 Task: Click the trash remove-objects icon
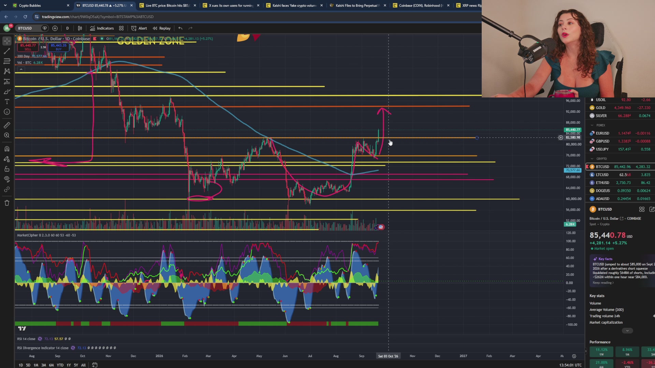pos(7,203)
